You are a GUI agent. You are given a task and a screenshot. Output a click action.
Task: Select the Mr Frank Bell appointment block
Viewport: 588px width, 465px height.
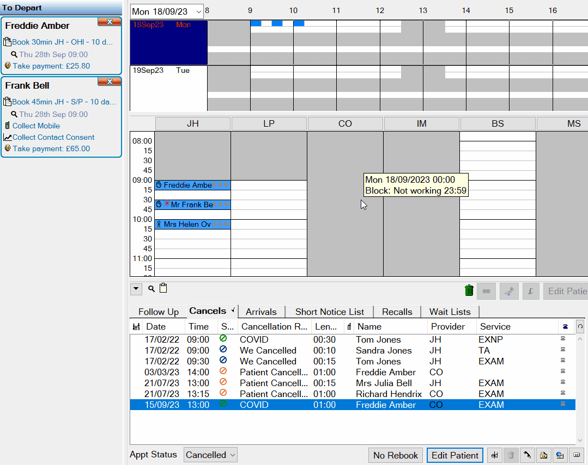pos(193,204)
